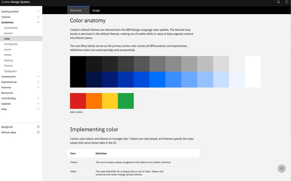Click the Token term cell
The image size is (291, 181).
[x=73, y=171]
